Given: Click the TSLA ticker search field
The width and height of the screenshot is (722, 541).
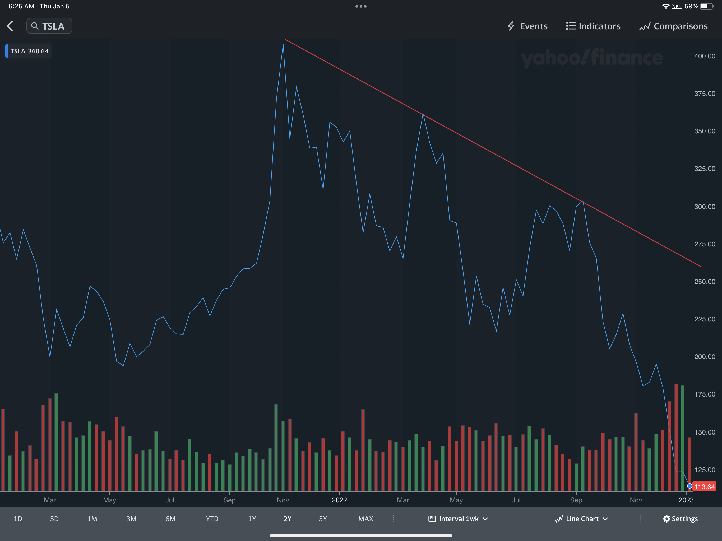Looking at the screenshot, I should [x=53, y=26].
